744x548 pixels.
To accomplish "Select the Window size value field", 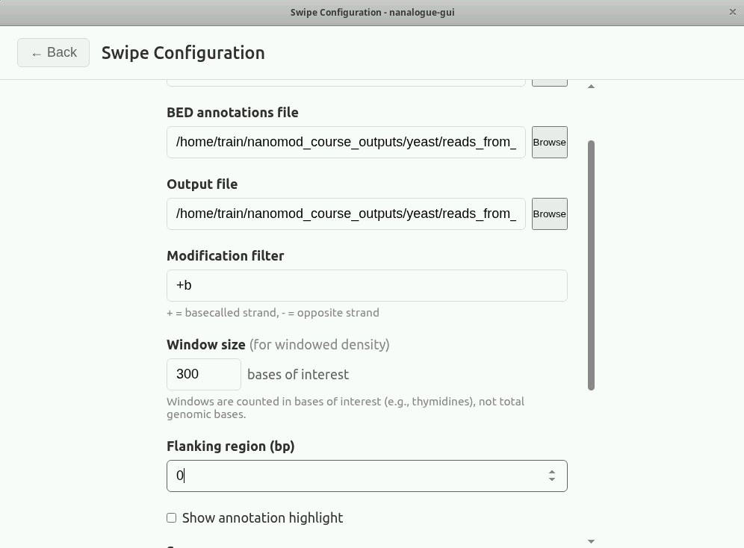I will point(203,374).
